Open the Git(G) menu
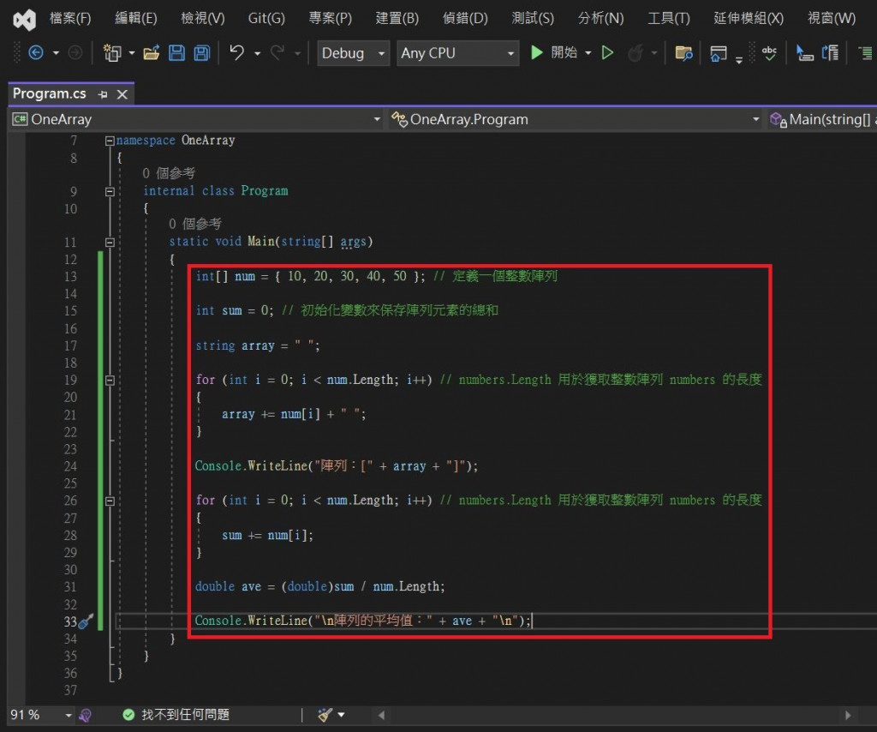 click(x=266, y=19)
